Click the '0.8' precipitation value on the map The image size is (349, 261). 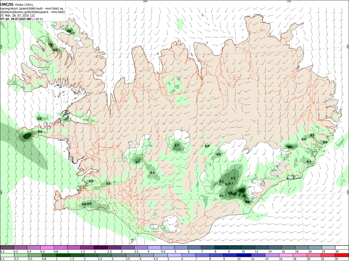(233, 178)
